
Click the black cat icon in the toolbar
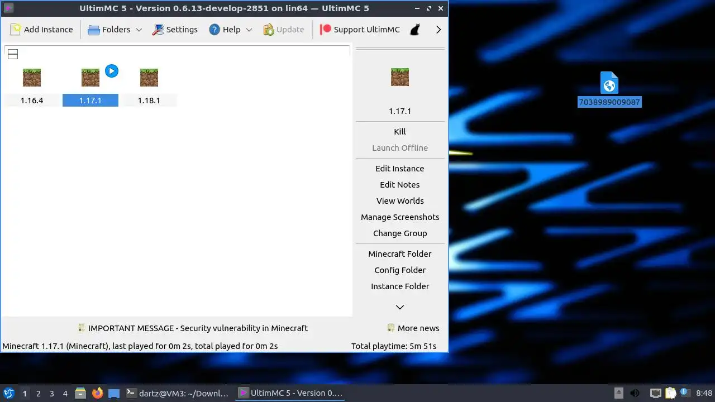coord(415,30)
